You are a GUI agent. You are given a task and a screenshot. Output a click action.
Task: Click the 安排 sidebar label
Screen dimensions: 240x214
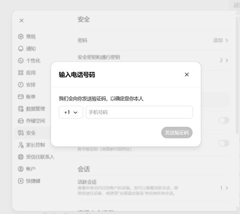(x=31, y=85)
